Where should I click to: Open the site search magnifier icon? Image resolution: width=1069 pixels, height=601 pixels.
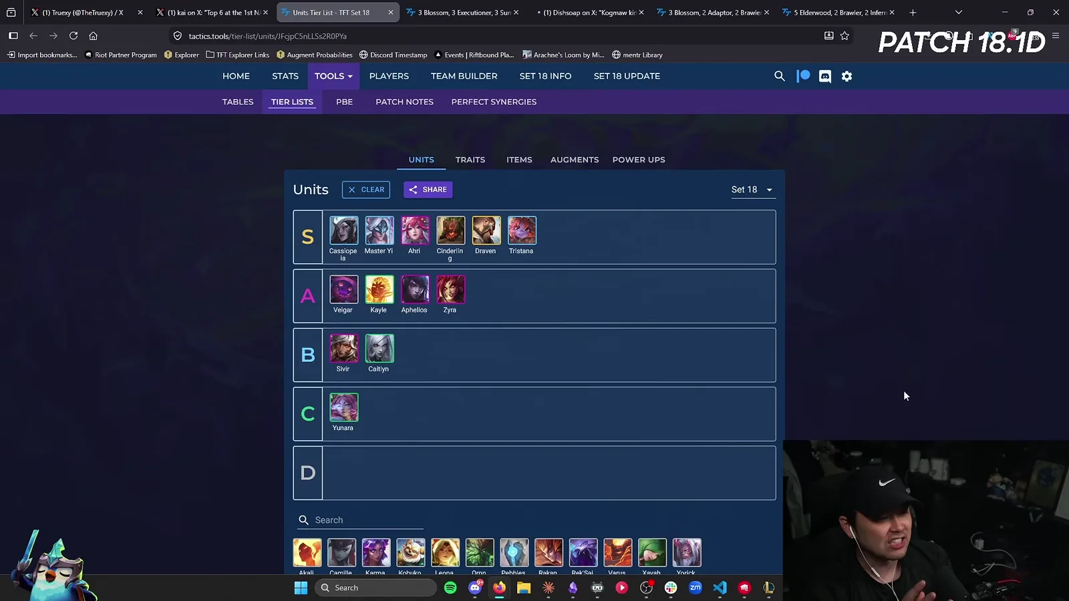[779, 76]
